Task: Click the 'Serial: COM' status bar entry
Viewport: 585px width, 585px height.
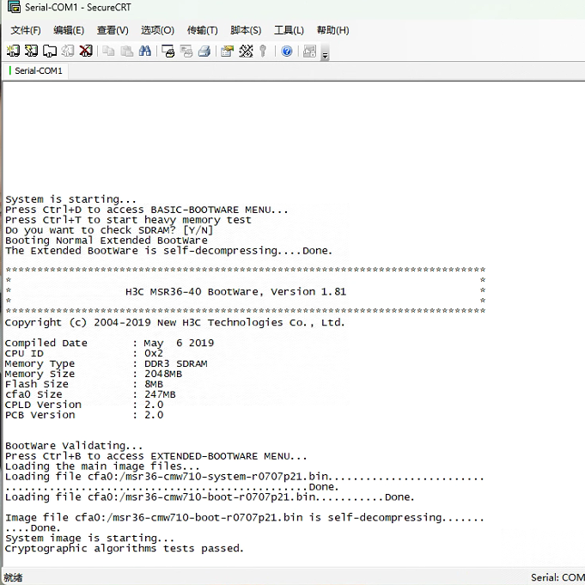Action: (x=558, y=577)
